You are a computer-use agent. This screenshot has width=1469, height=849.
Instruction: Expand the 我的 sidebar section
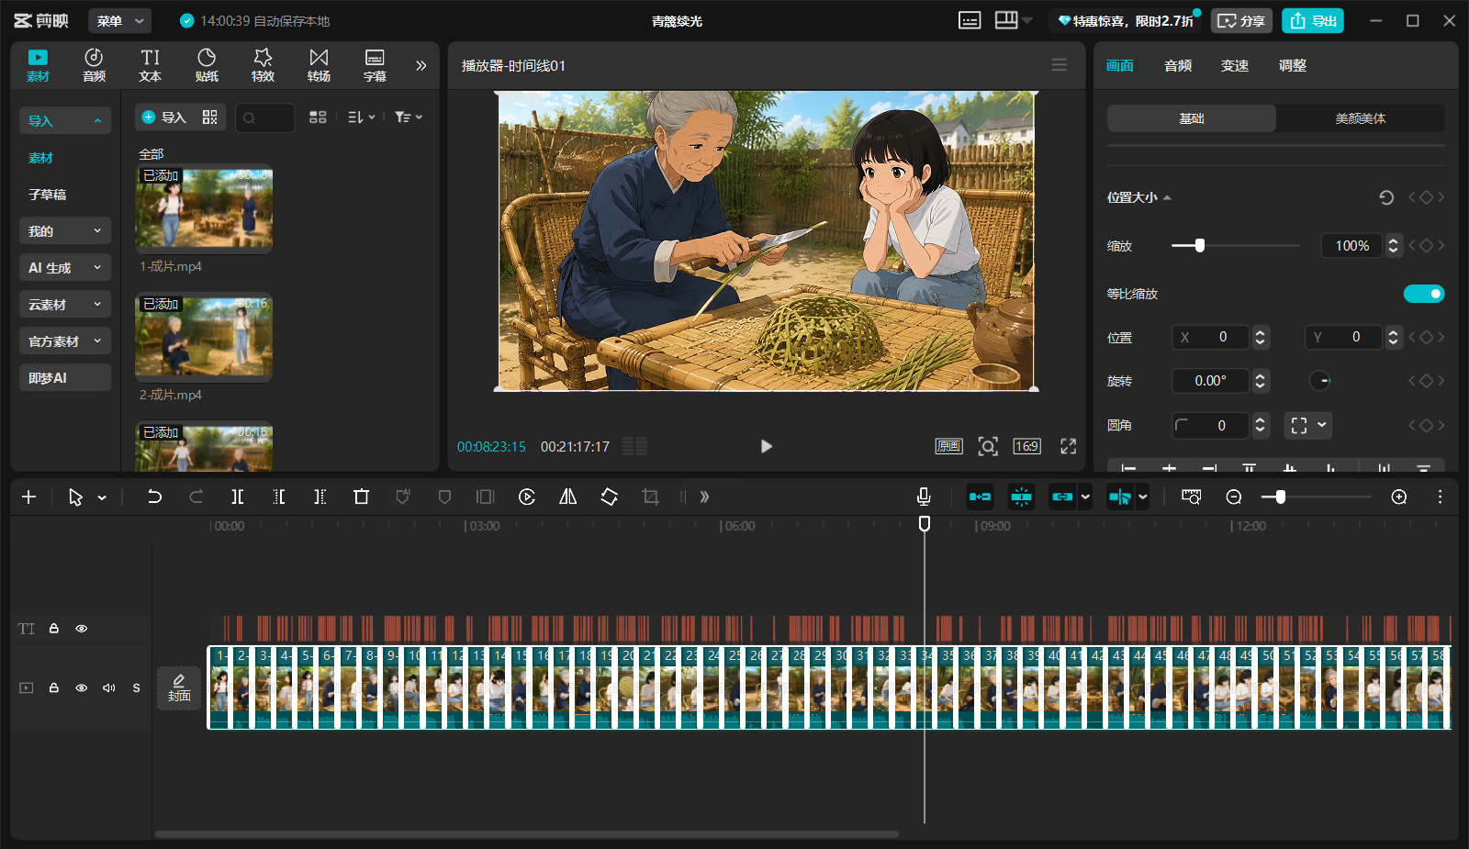[x=65, y=231]
